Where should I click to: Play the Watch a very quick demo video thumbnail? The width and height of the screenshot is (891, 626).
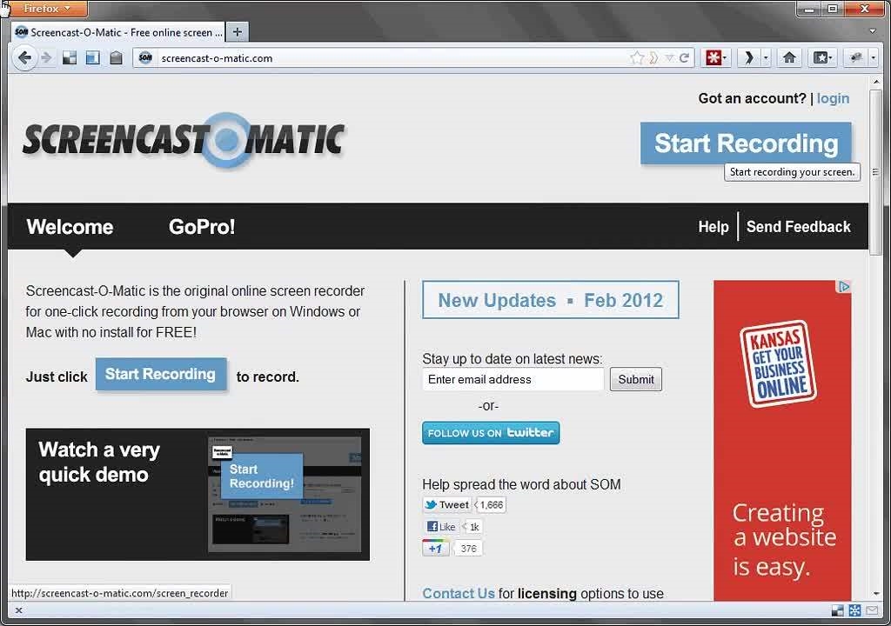pos(198,494)
